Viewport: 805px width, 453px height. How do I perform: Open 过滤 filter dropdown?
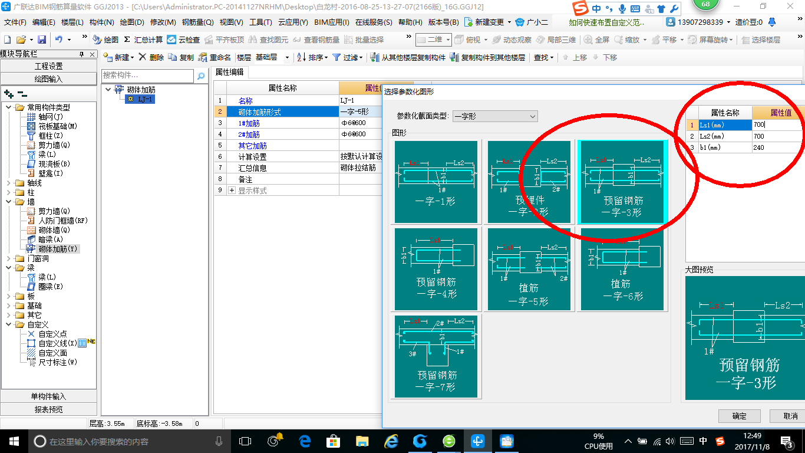tap(348, 57)
